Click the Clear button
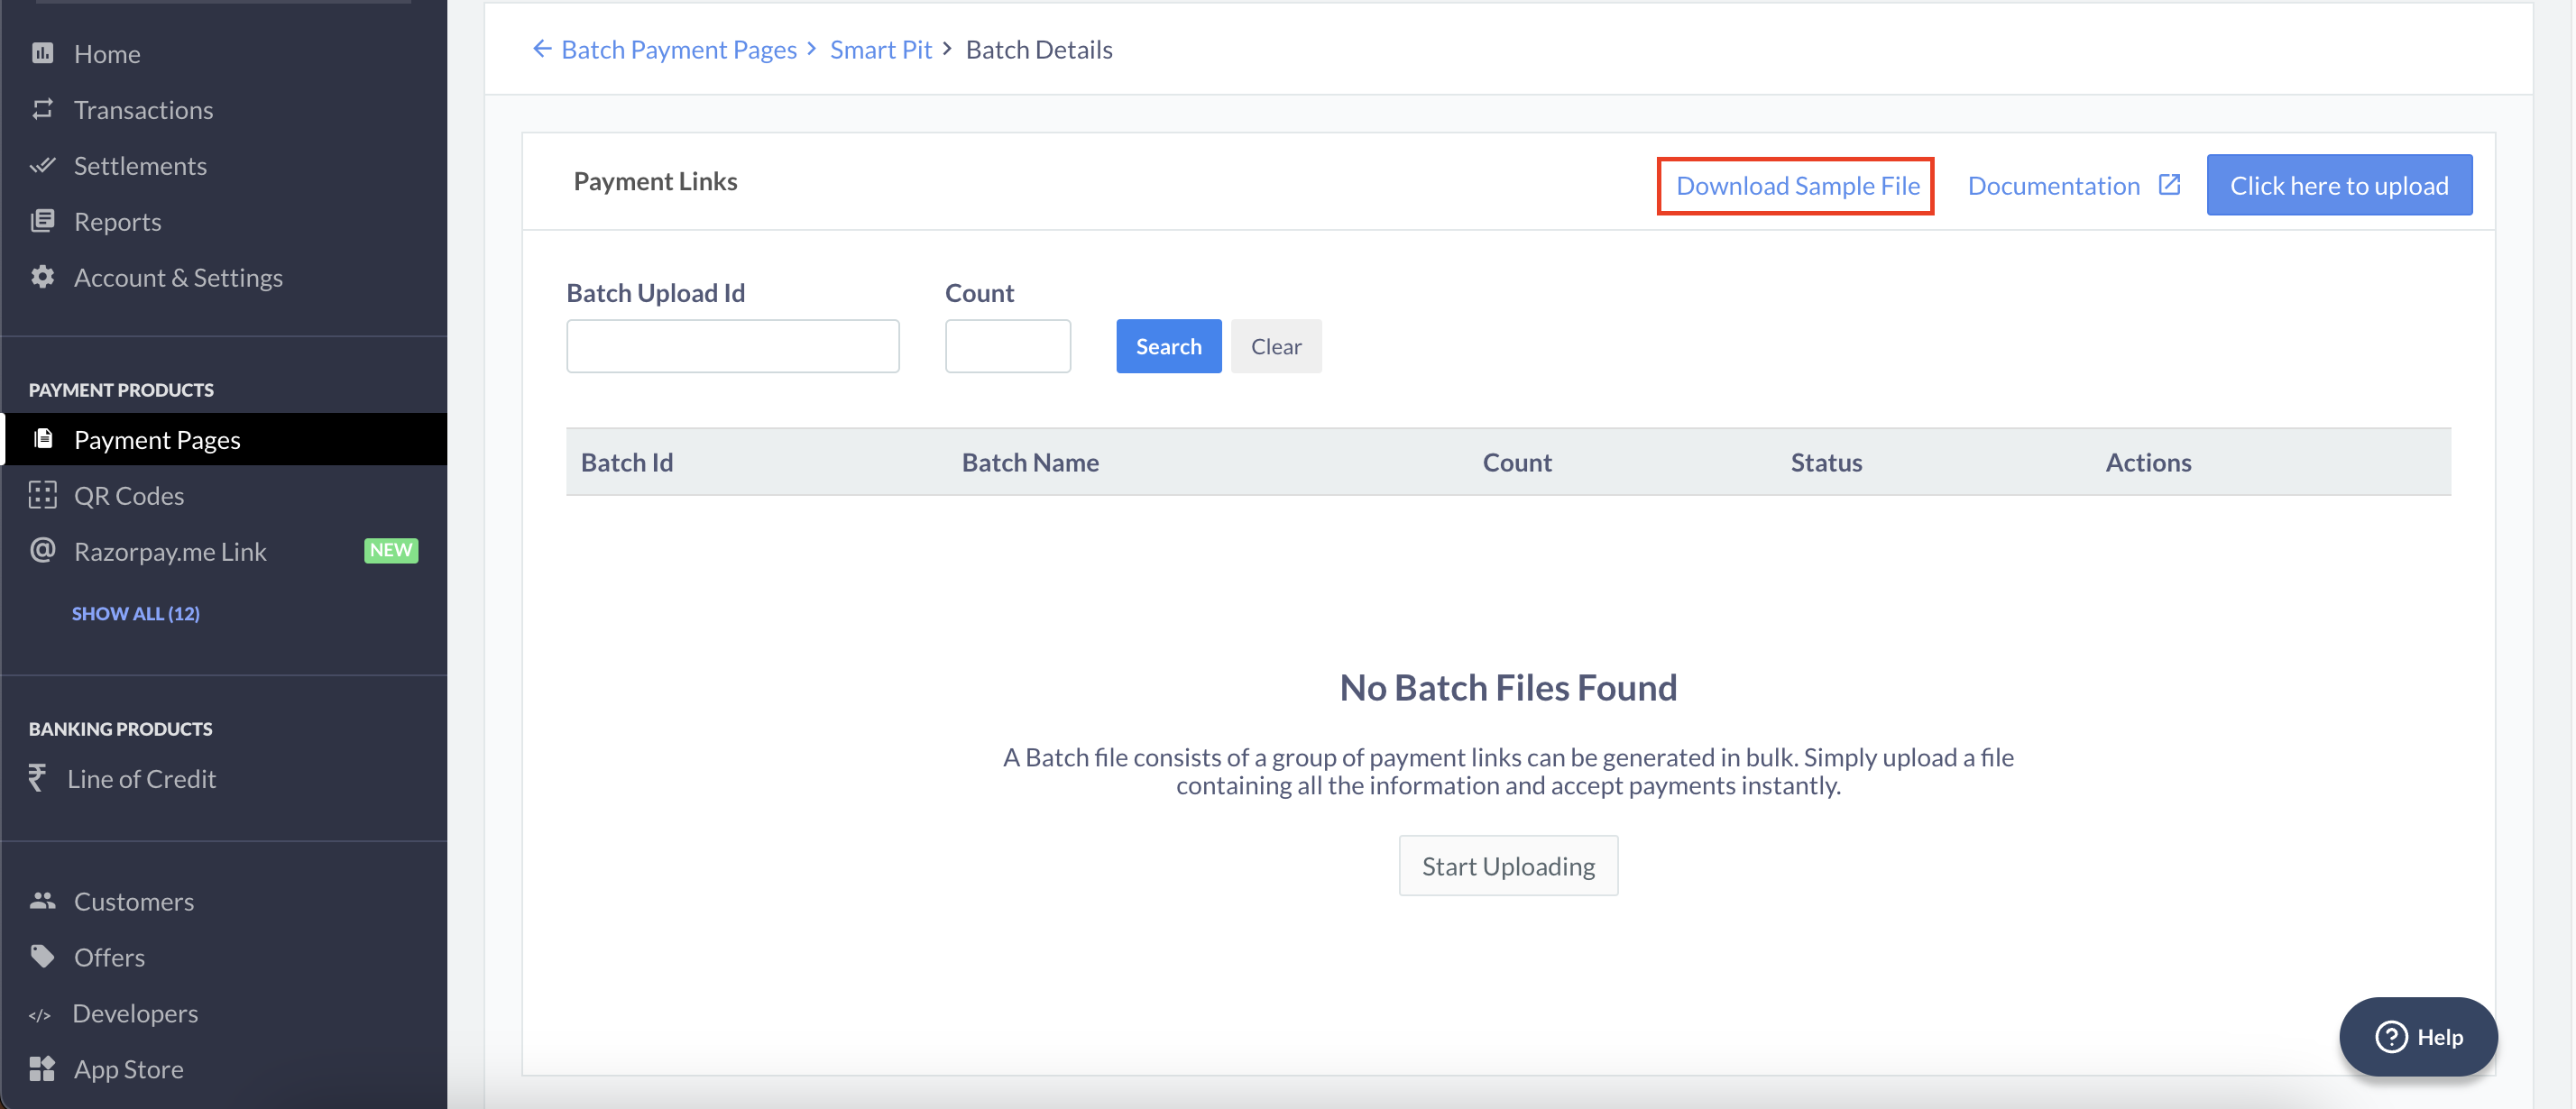Image resolution: width=2576 pixels, height=1109 pixels. tap(1276, 346)
